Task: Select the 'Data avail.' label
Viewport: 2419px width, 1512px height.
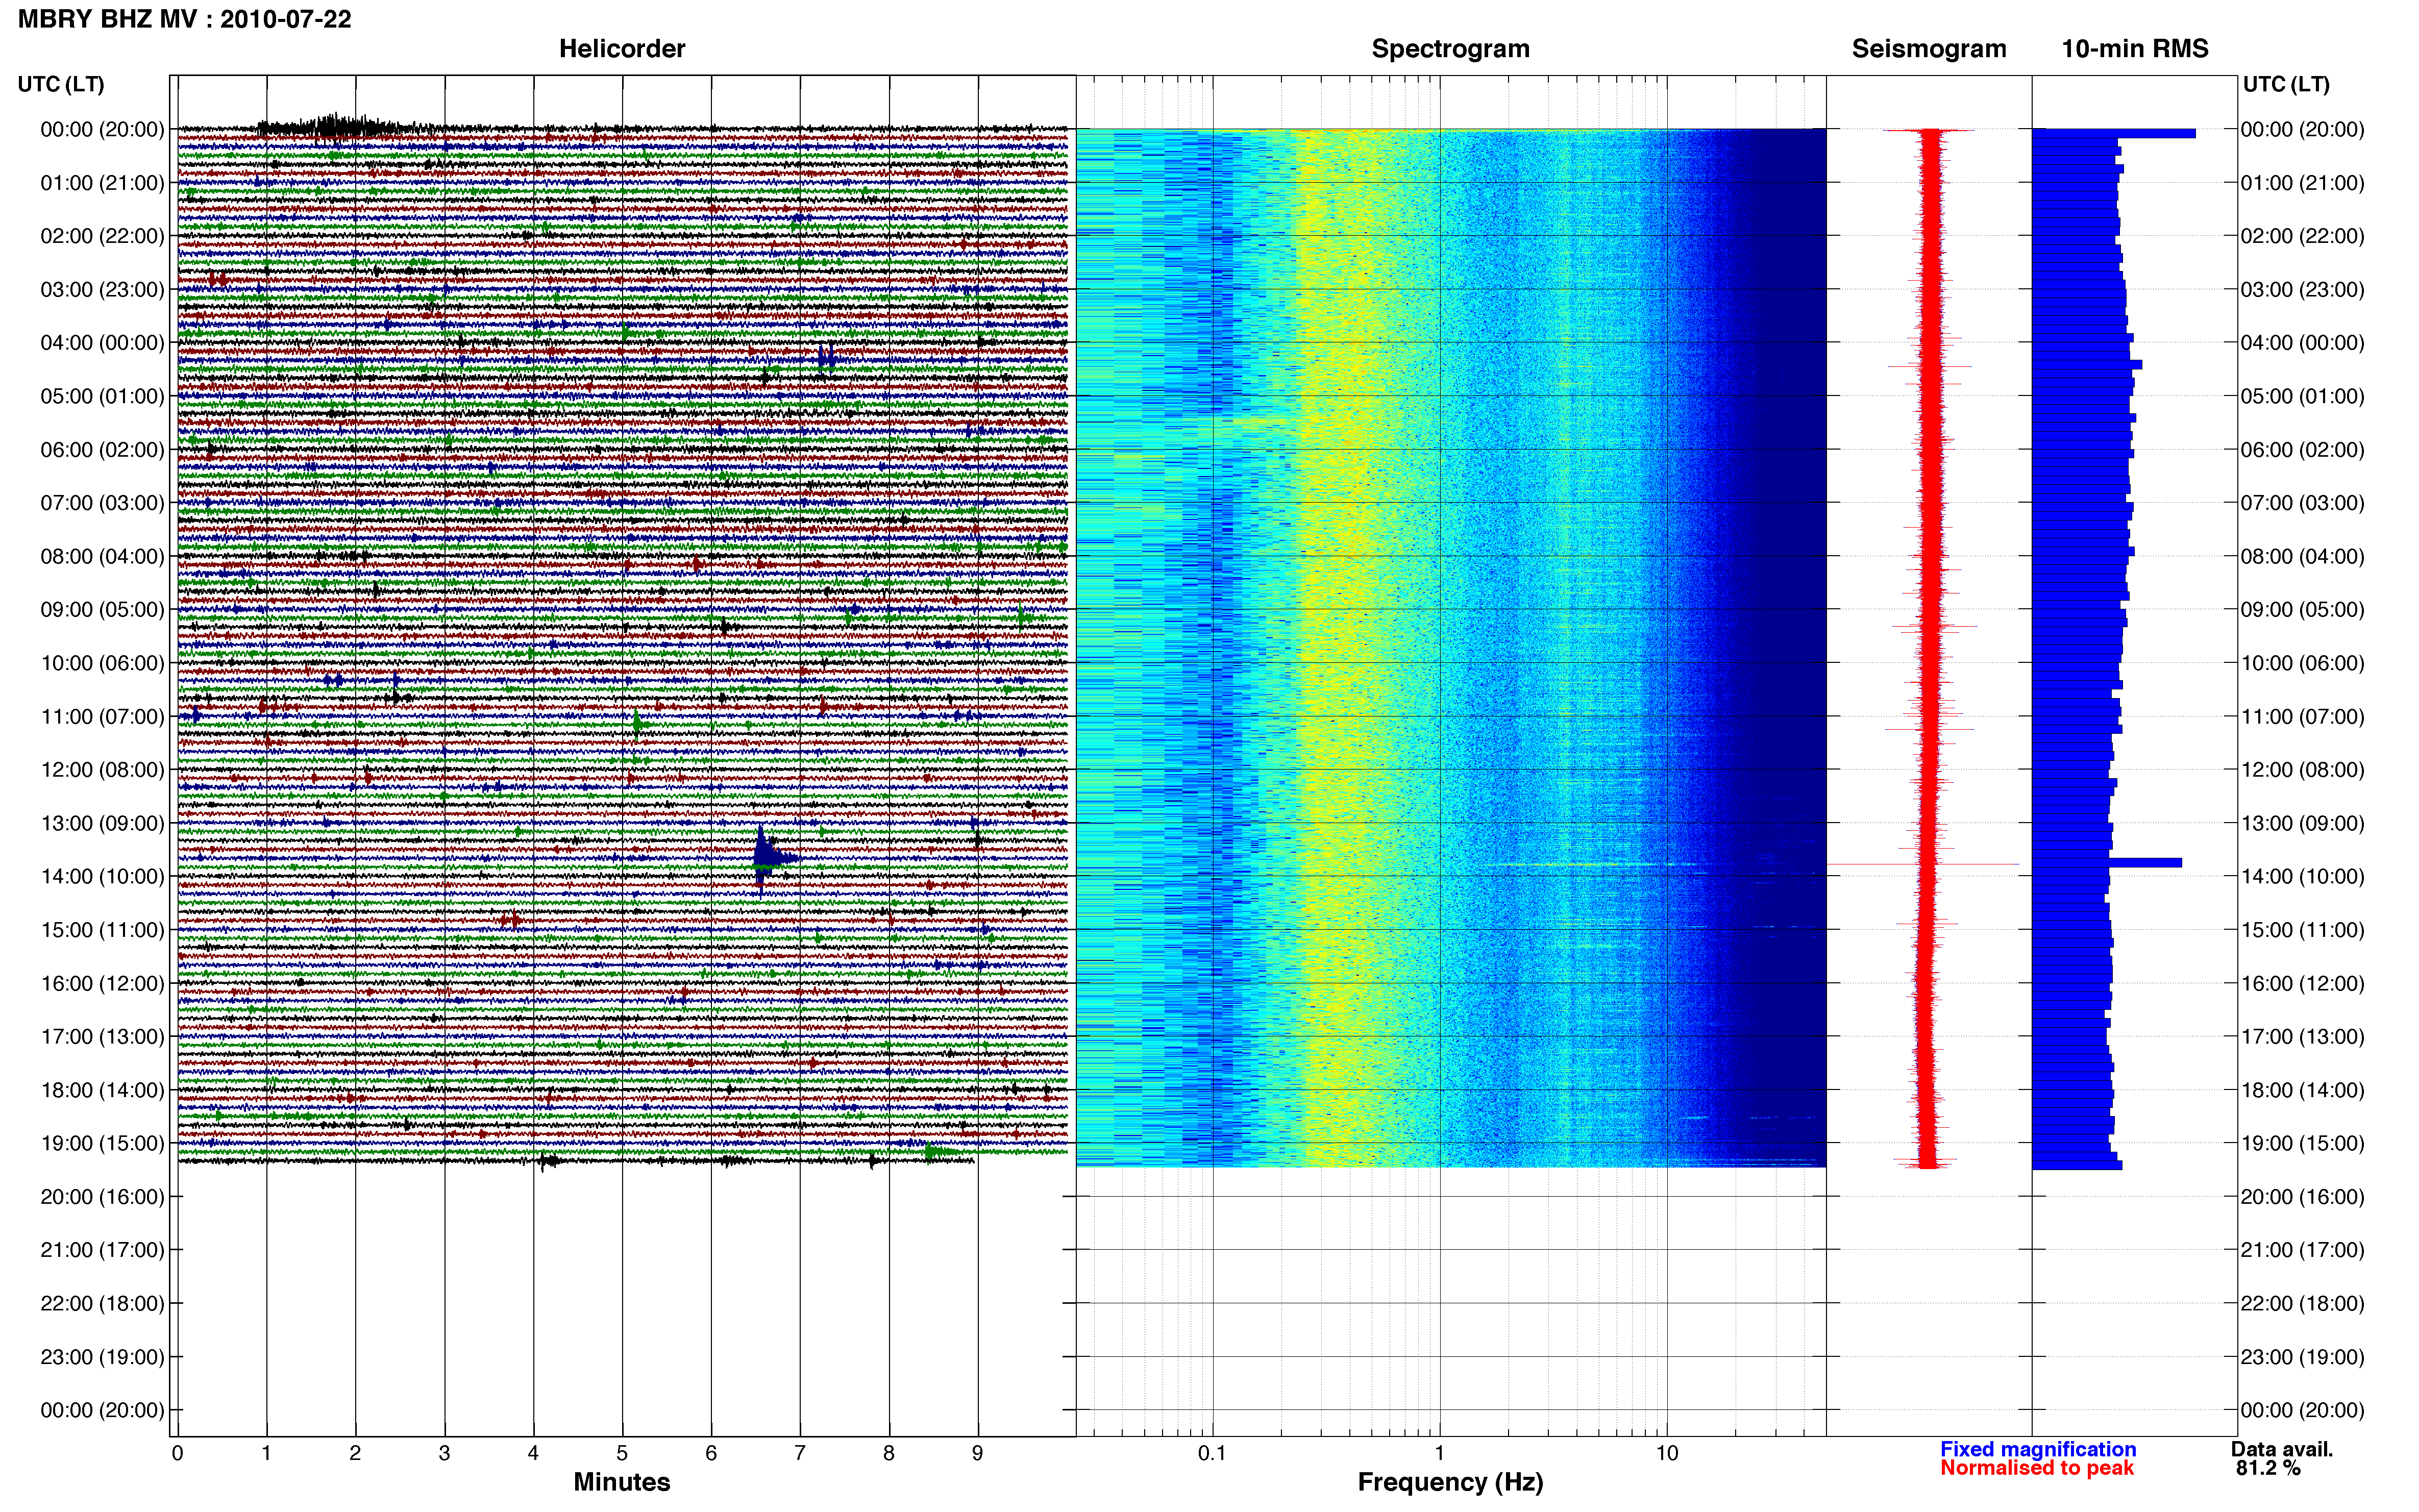Action: pos(2282,1450)
